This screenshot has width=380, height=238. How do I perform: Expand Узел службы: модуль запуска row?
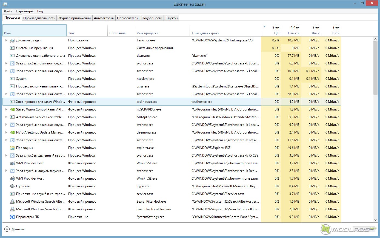[6, 171]
